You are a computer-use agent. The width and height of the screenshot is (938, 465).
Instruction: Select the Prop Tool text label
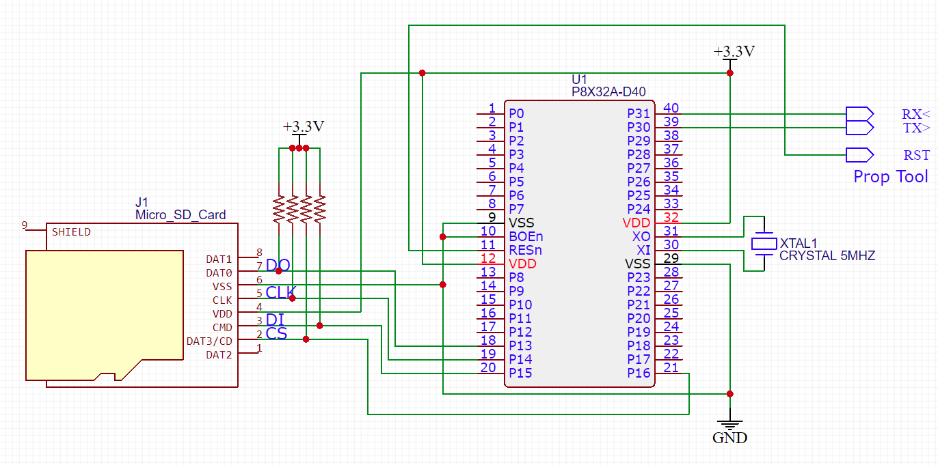[x=890, y=177]
